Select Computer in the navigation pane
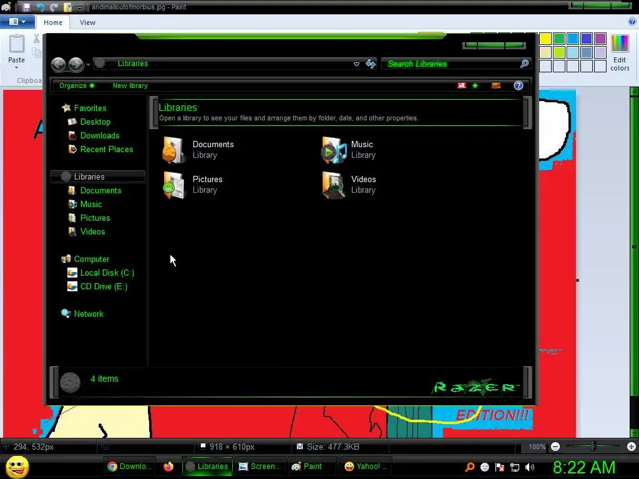Image resolution: width=639 pixels, height=479 pixels. pos(92,259)
